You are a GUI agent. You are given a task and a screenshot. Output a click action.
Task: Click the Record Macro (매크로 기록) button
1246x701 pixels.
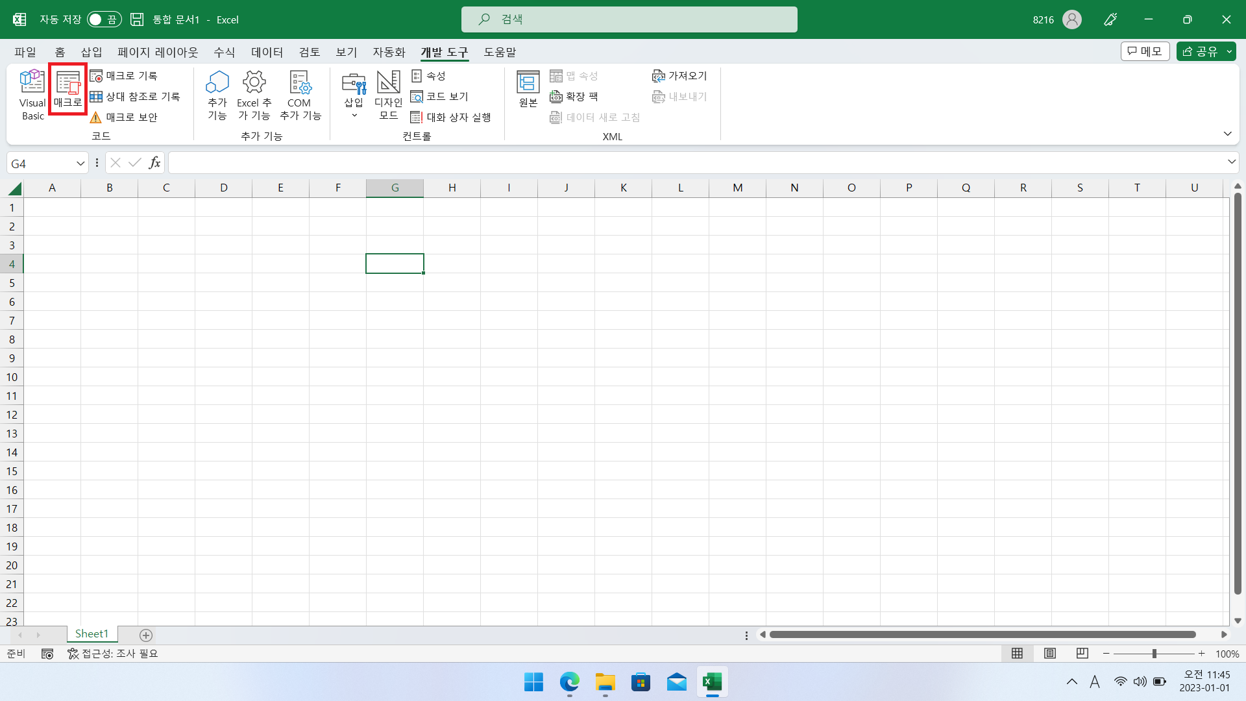pos(124,76)
